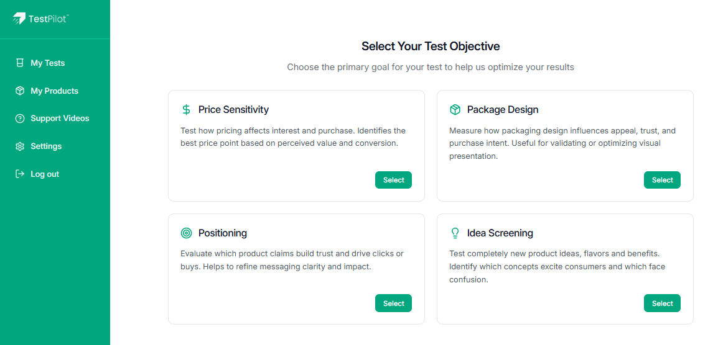Click the Positioning card description text
713x345 pixels.
(x=292, y=260)
